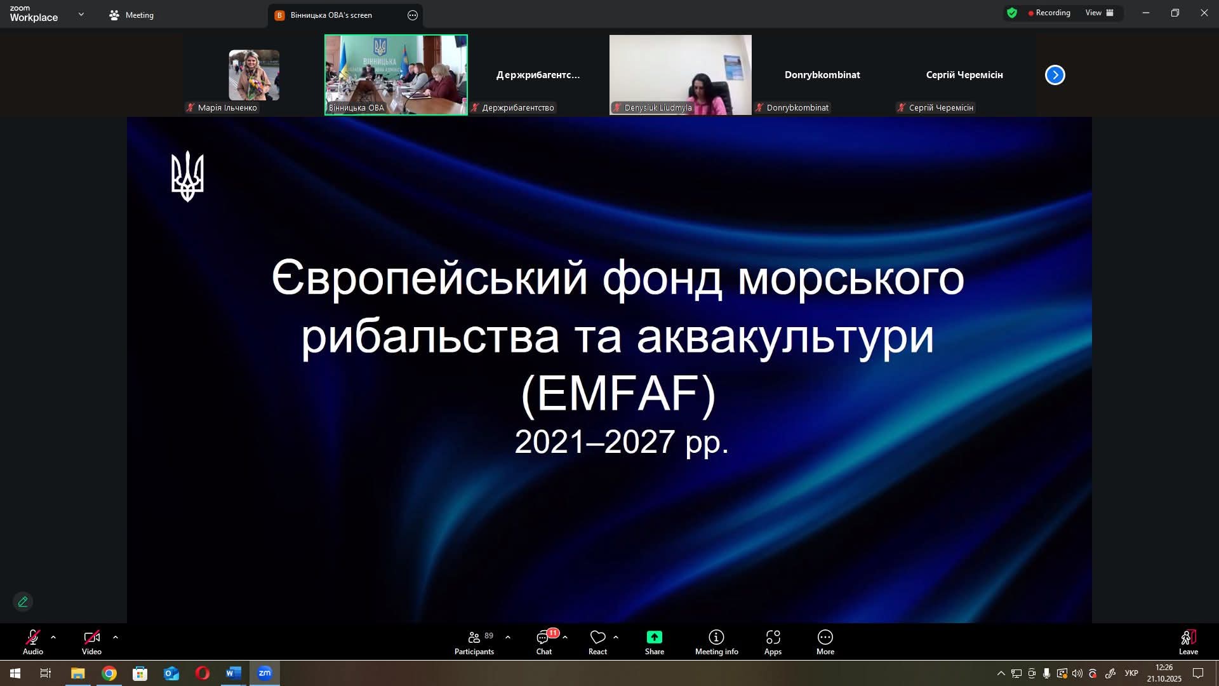Expand video settings arrow next to Video
The height and width of the screenshot is (686, 1219).
[116, 637]
